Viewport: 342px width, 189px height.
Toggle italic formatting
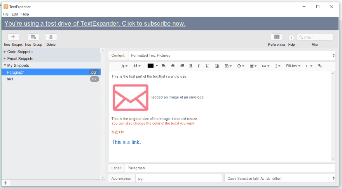tap(199, 66)
